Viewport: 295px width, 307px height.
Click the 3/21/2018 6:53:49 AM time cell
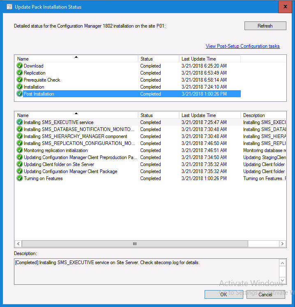(x=204, y=73)
